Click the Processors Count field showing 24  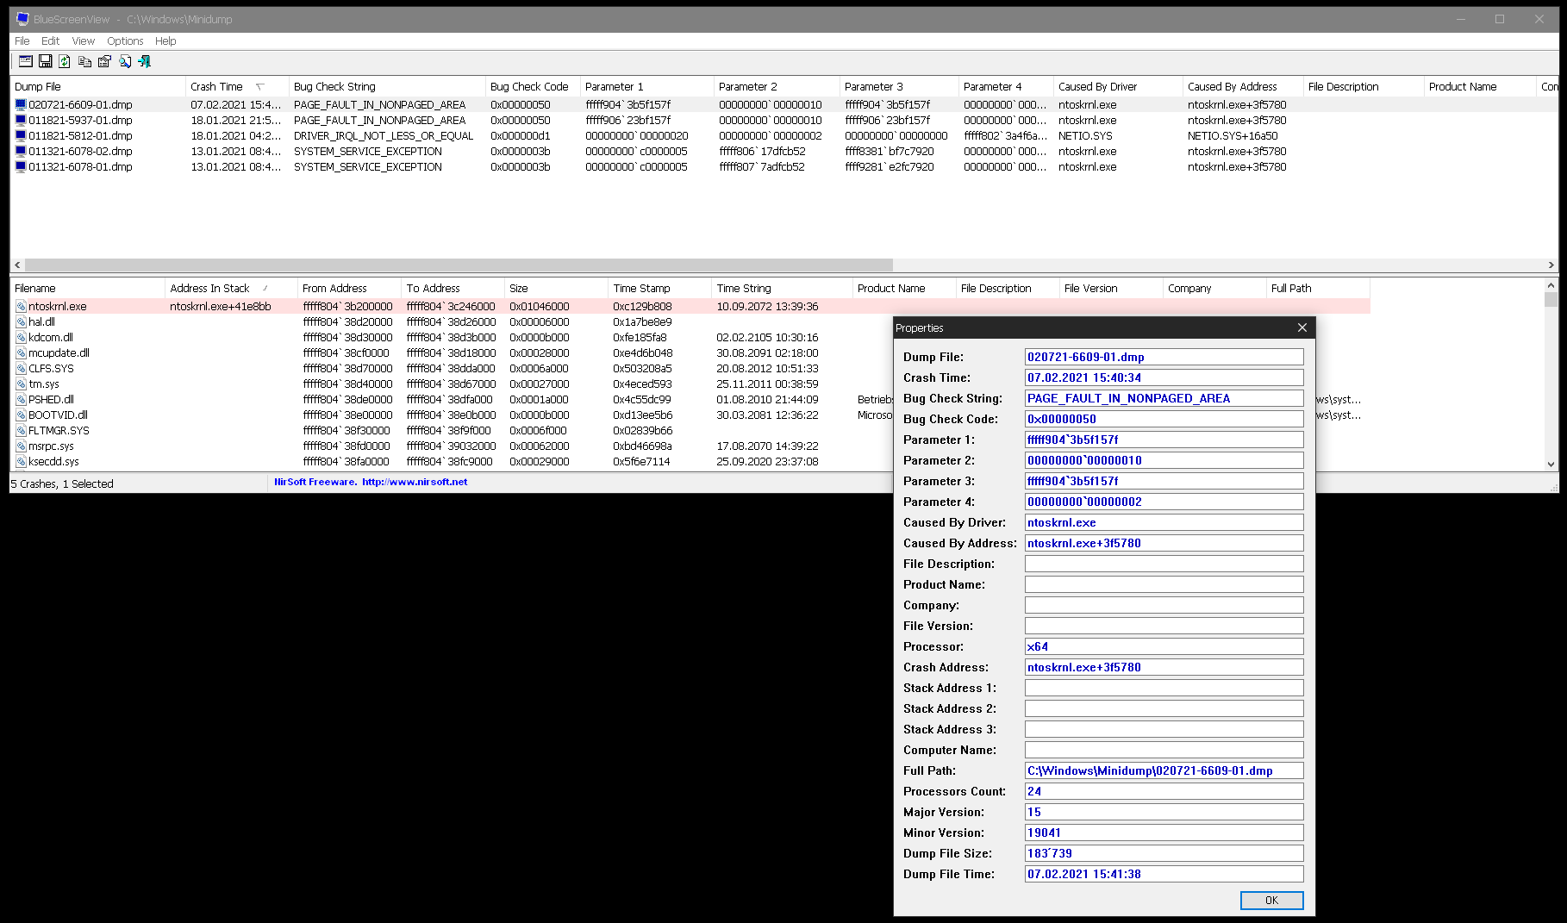tap(1164, 791)
